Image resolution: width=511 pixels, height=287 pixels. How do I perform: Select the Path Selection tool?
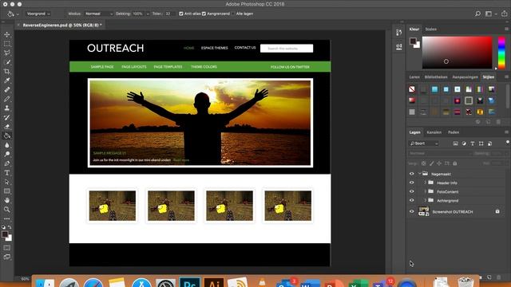click(7, 182)
